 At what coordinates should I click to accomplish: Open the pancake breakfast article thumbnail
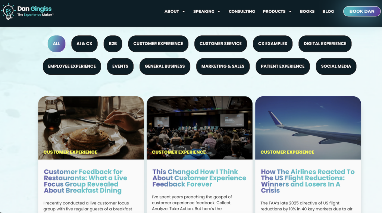[x=91, y=128]
